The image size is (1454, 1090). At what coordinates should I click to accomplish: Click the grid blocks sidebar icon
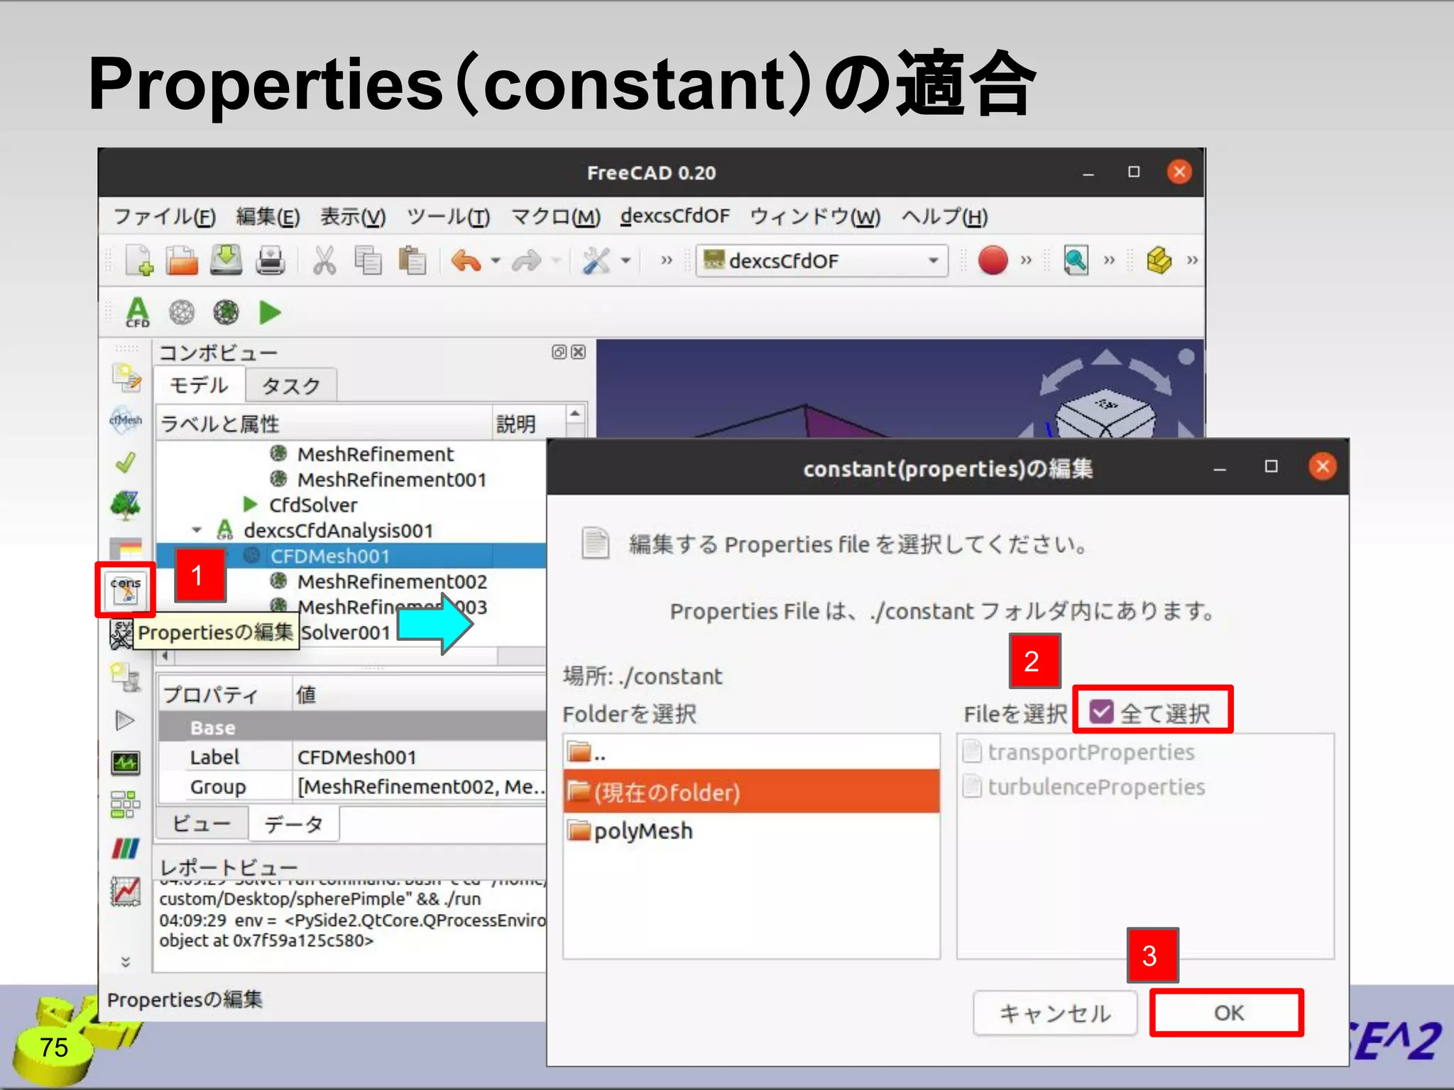(x=126, y=805)
